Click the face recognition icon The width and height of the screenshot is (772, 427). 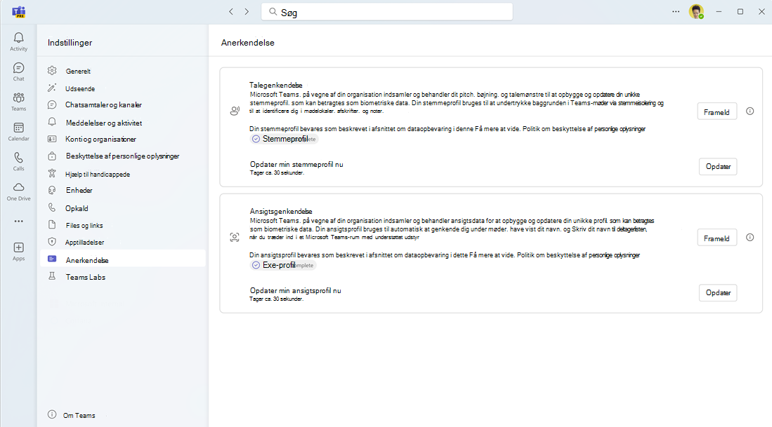coord(235,237)
